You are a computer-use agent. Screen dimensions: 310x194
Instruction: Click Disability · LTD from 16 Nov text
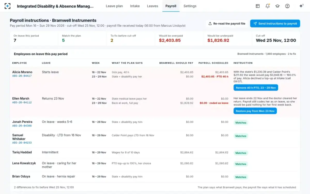click(x=61, y=135)
